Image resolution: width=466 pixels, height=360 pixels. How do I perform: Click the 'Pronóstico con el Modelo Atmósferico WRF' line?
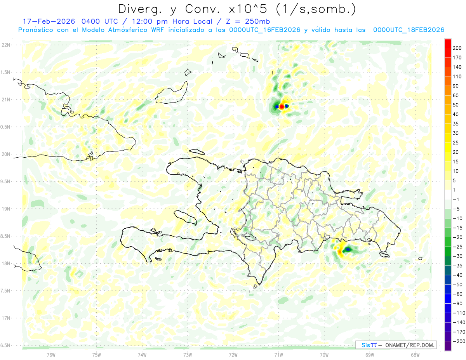92,30
